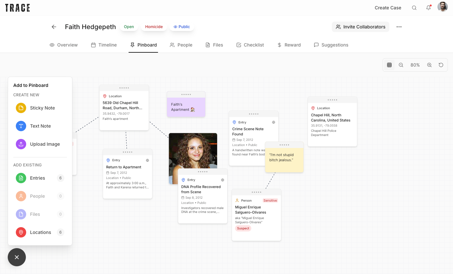Viewport: 453px width, 274px height.
Task: Click the 80% zoom level
Action: coord(415,65)
